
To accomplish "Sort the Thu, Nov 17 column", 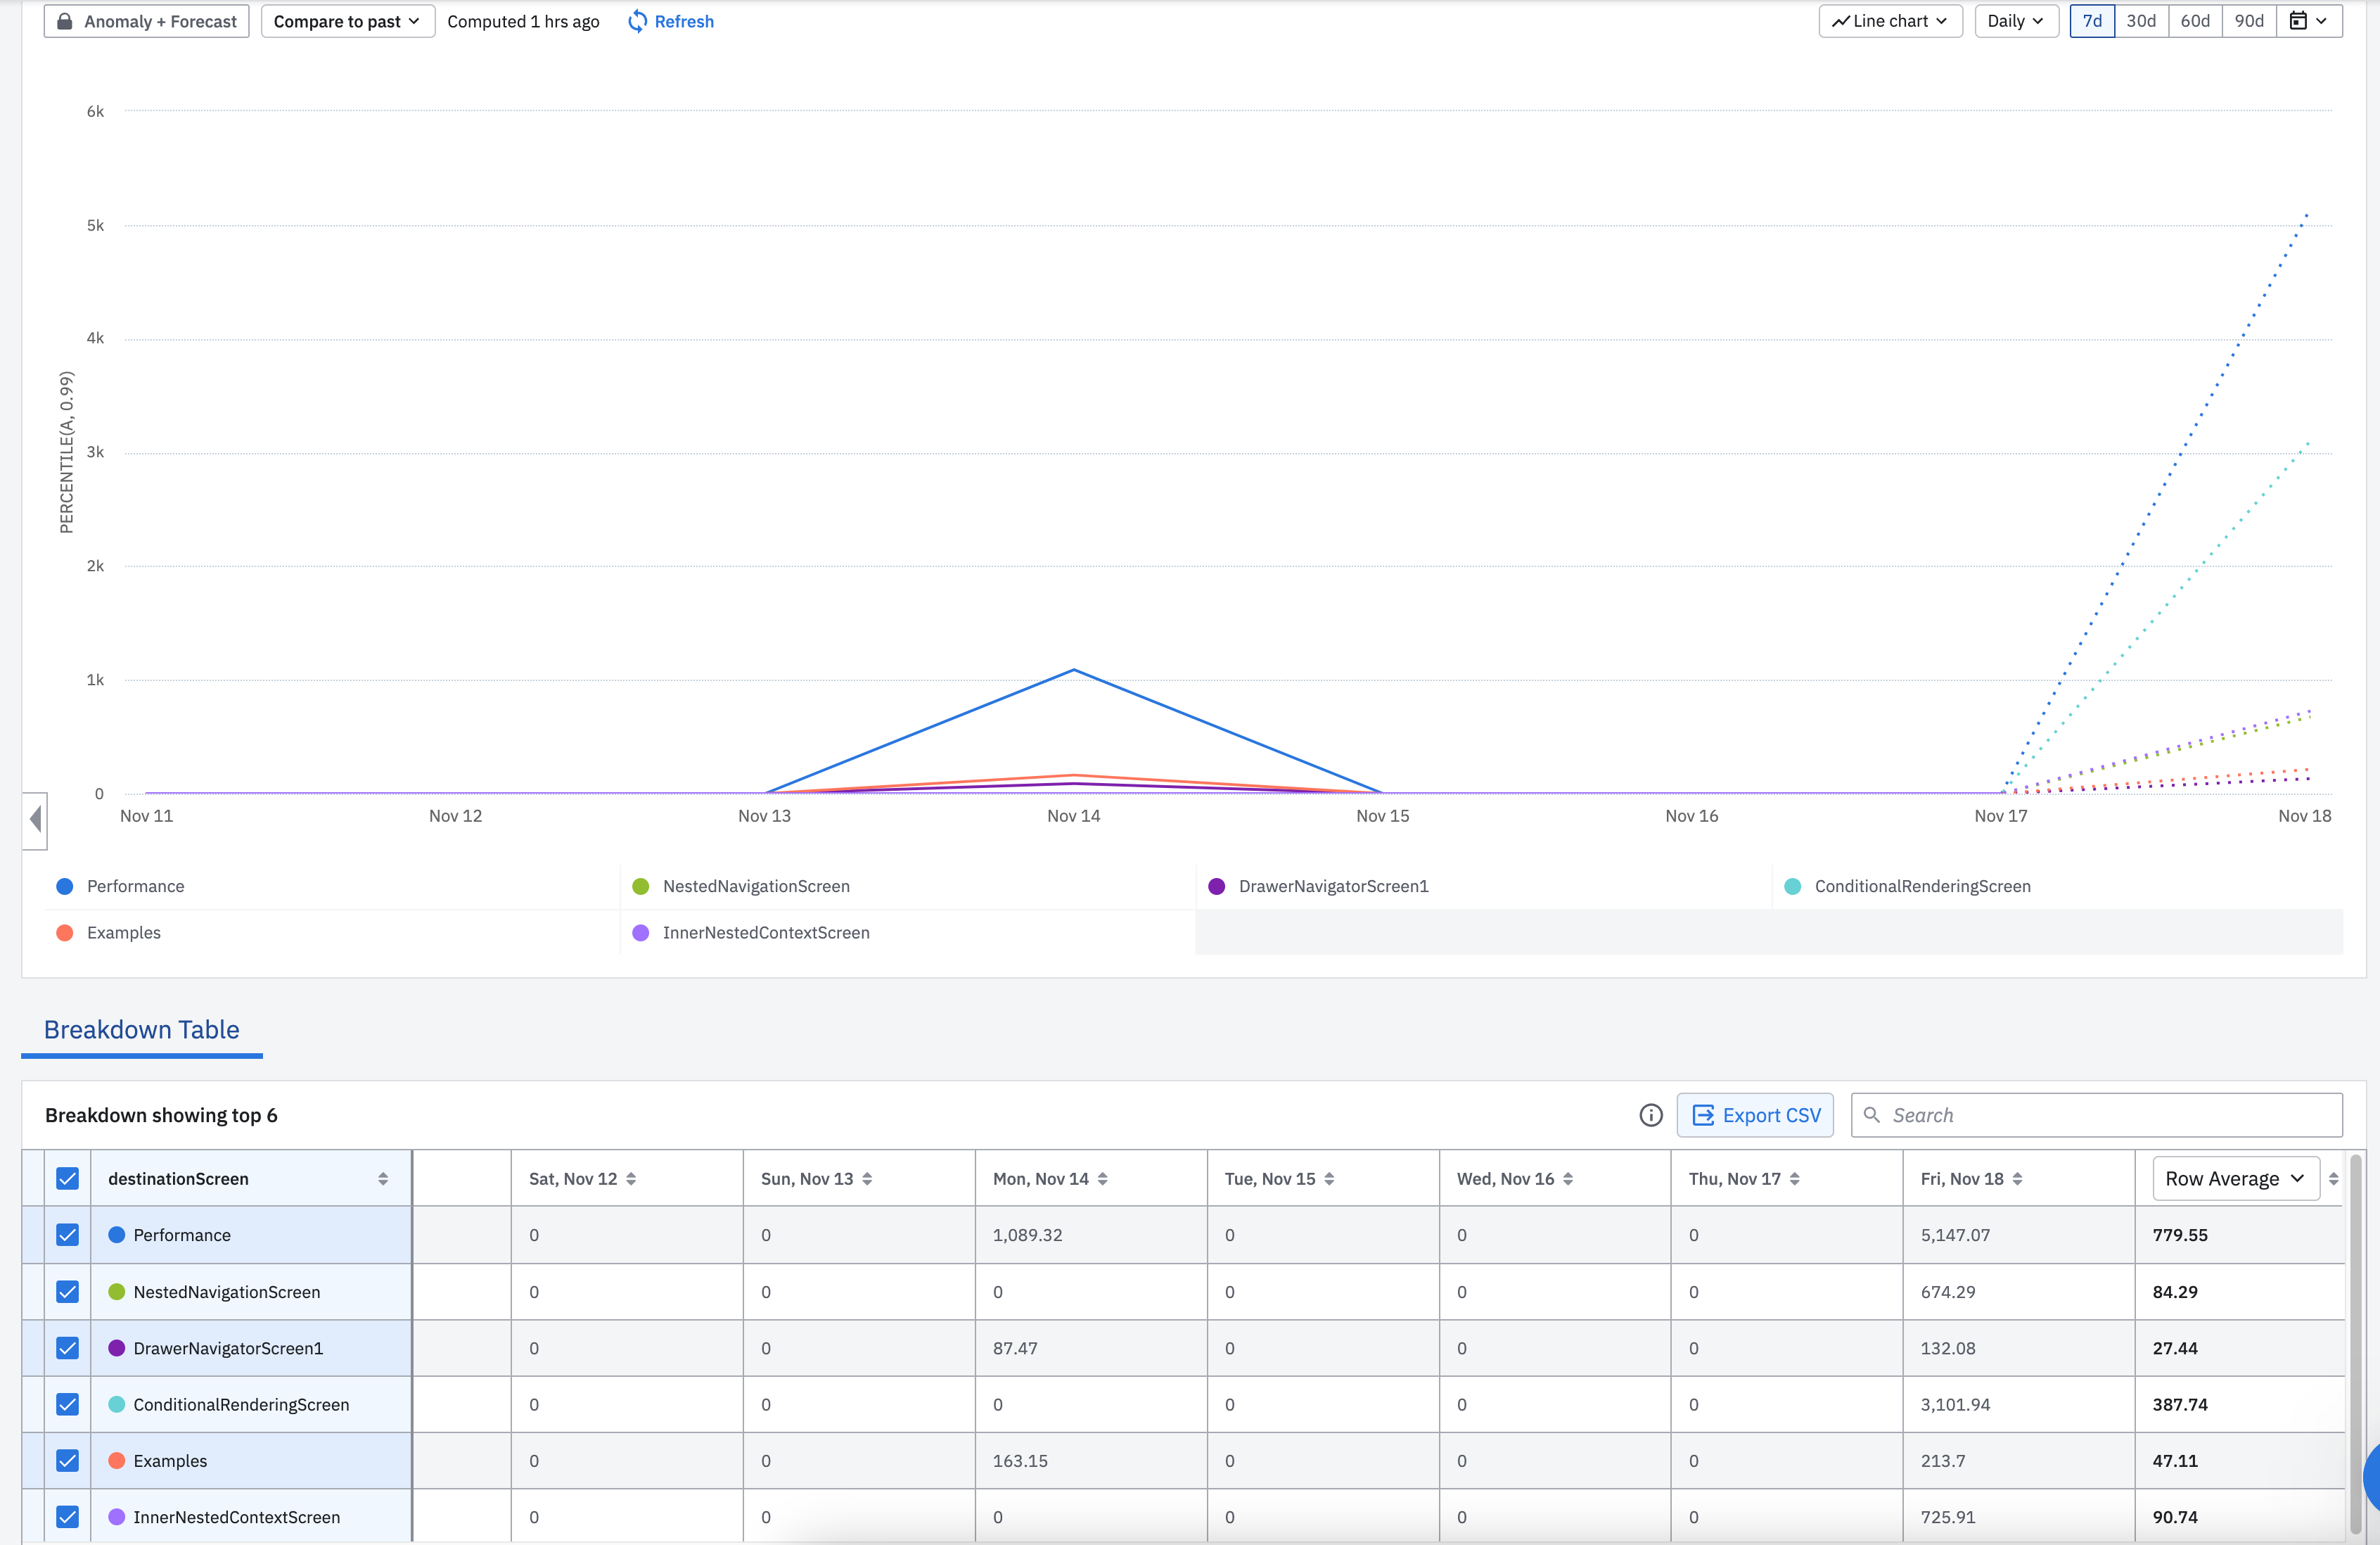I will (x=1795, y=1178).
